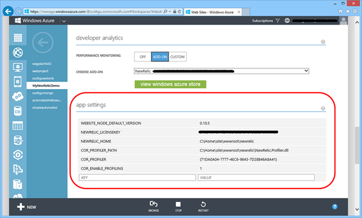Open the Mobile Services phone icon
This screenshot has width=362, height=218.
(x=18, y=82)
